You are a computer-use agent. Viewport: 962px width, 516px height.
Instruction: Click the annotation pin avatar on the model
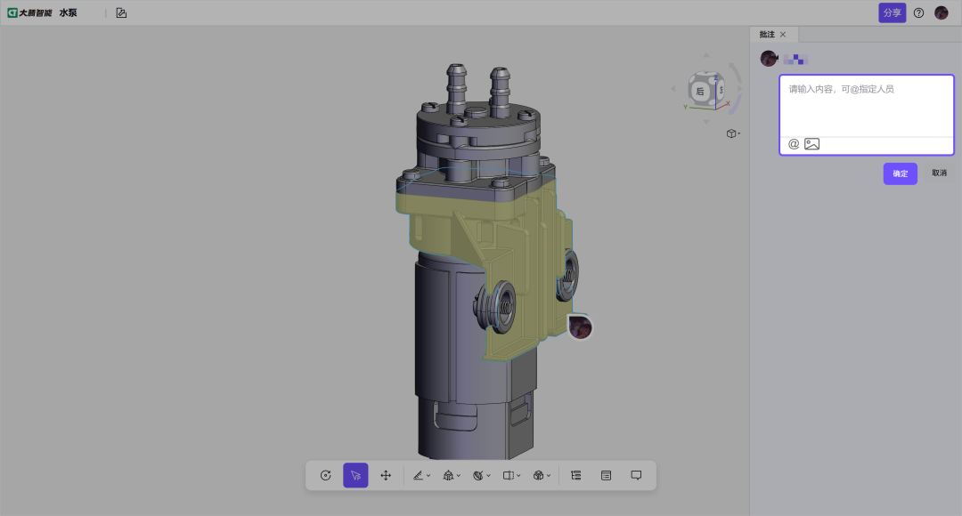click(x=580, y=327)
